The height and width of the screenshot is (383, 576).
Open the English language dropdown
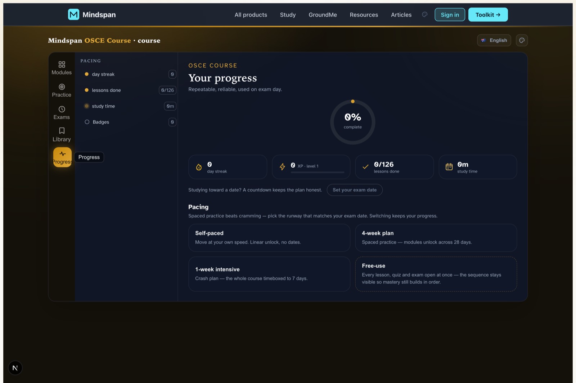[494, 40]
